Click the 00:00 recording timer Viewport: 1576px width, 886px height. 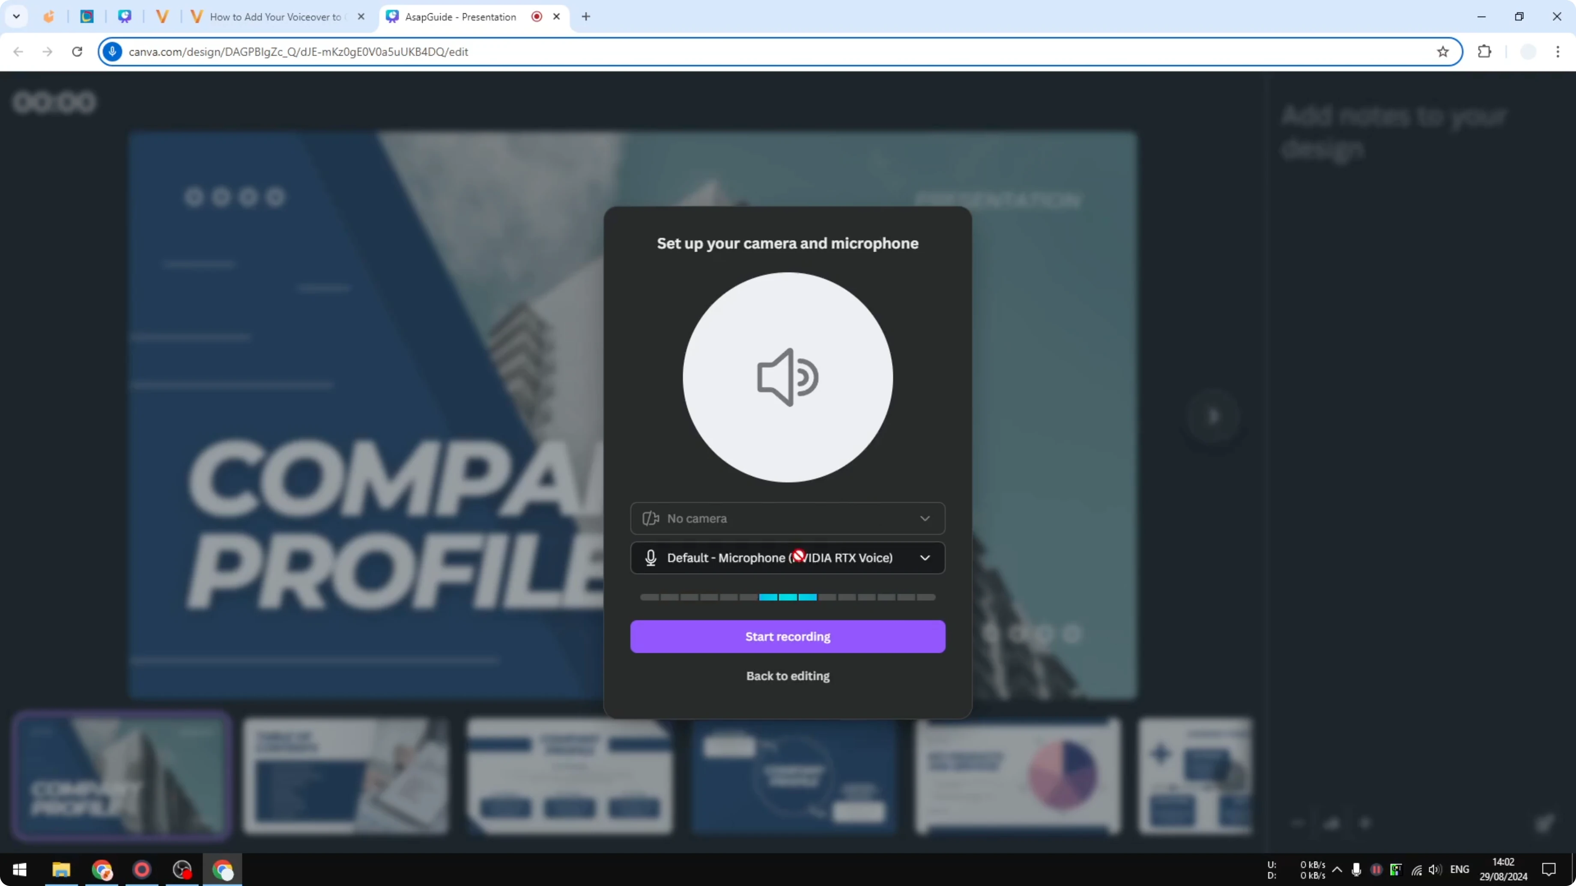54,102
